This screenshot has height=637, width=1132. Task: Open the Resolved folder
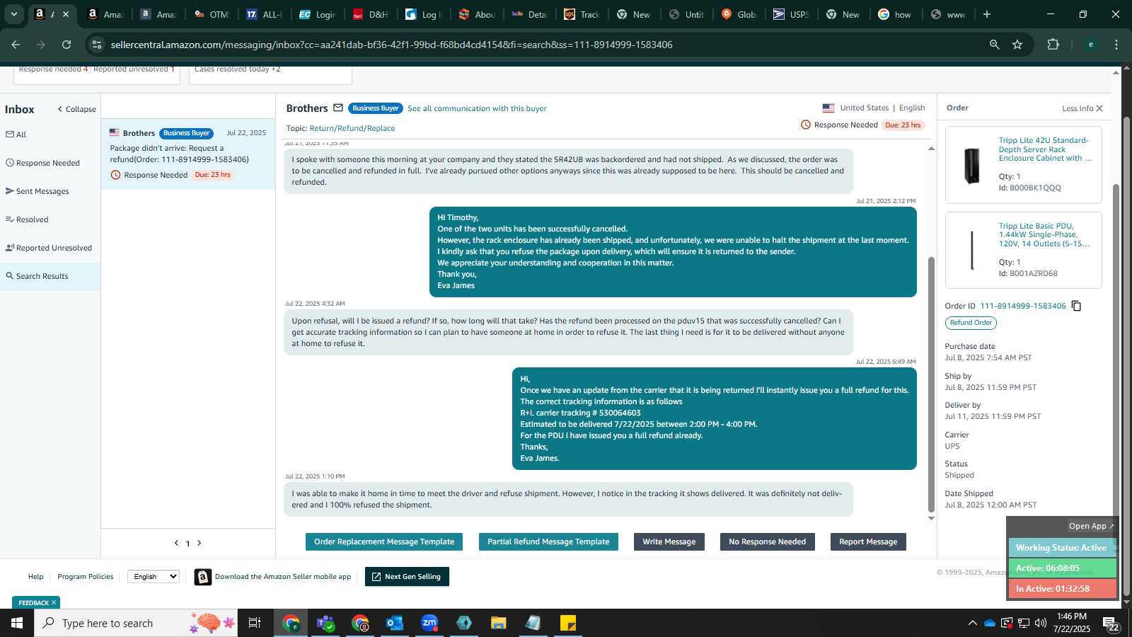[50, 219]
